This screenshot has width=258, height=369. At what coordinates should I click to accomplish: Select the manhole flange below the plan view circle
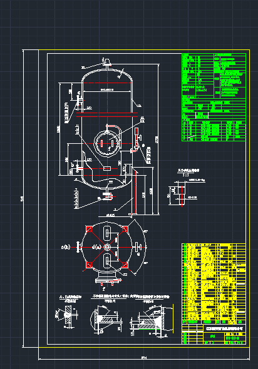(x=108, y=280)
